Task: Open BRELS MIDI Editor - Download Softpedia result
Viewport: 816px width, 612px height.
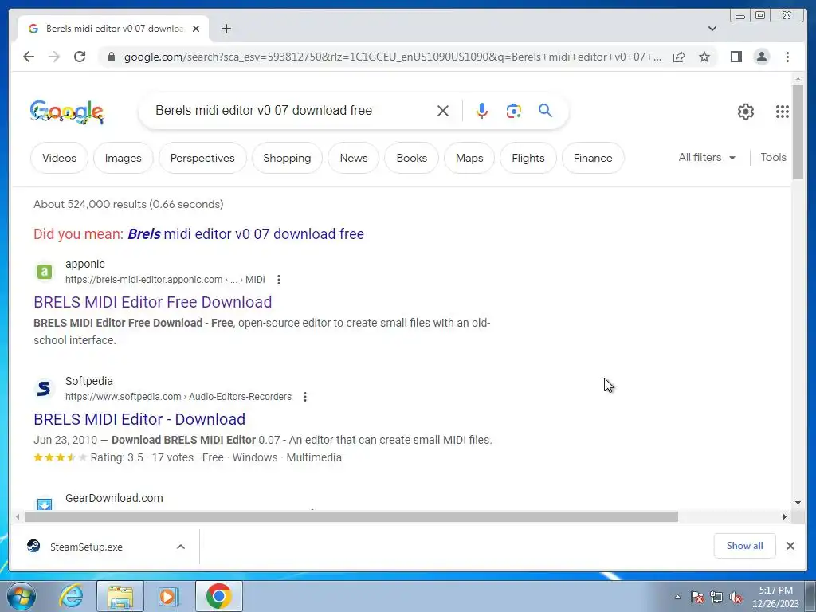Action: (139, 419)
